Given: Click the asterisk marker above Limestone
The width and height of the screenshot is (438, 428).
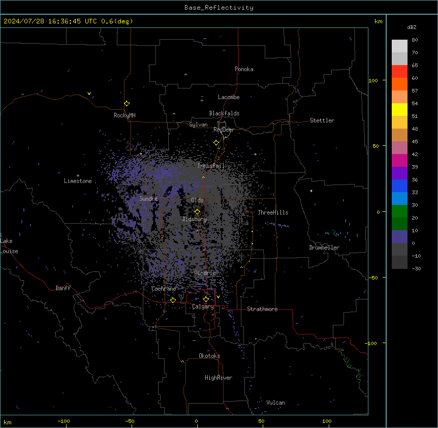Looking at the screenshot, I should coord(78,176).
